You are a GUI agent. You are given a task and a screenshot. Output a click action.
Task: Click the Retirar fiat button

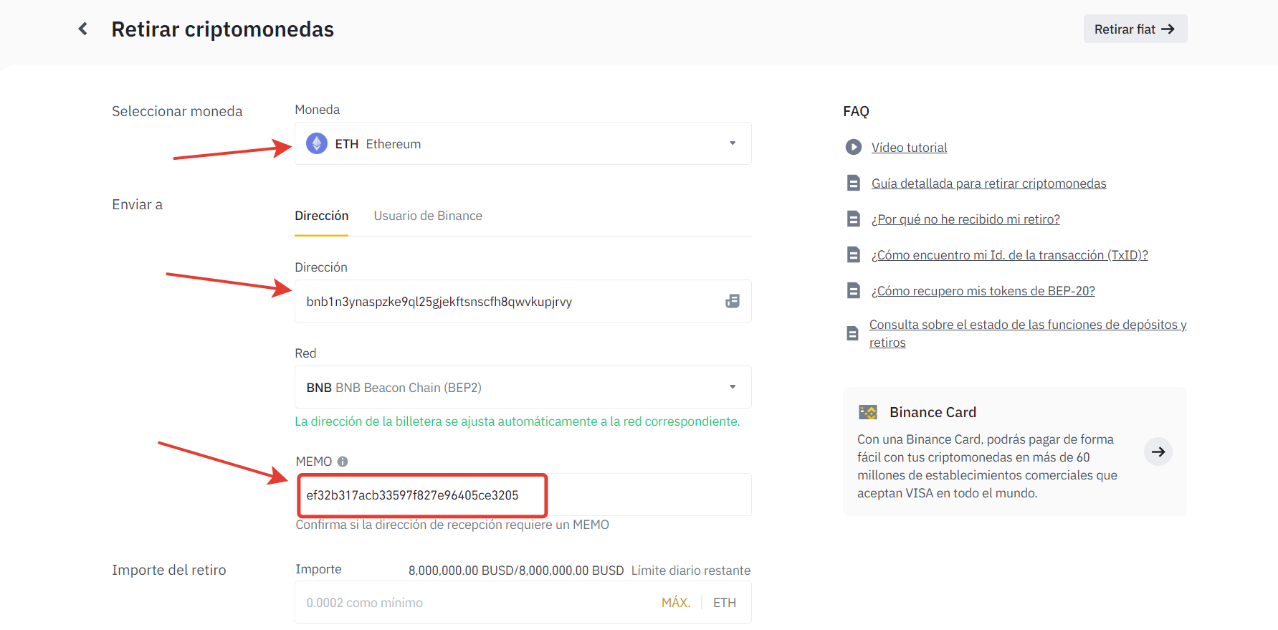click(x=1135, y=29)
